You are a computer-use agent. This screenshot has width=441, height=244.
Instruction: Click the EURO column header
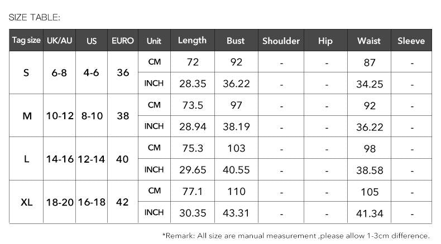click(x=123, y=41)
